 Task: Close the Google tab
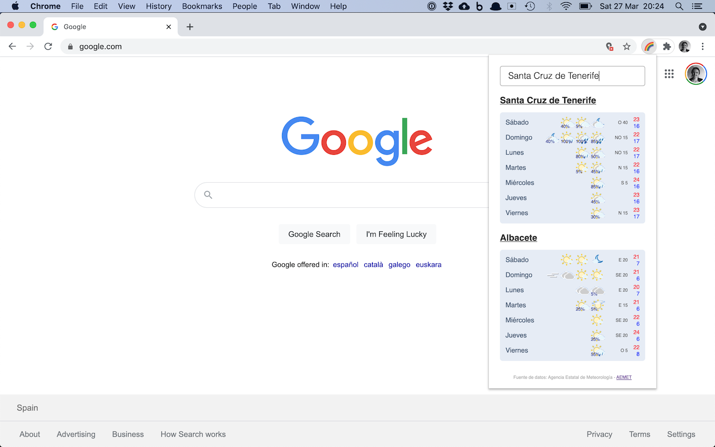pos(169,27)
